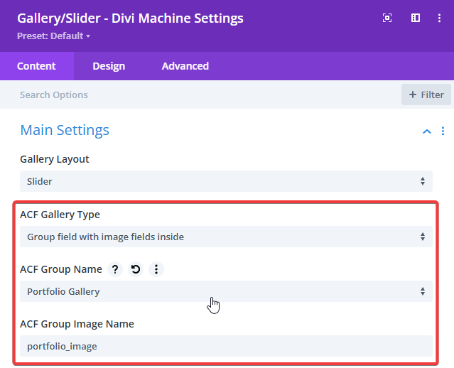454x368 pixels.
Task: Click the + Filter button
Action: point(426,94)
